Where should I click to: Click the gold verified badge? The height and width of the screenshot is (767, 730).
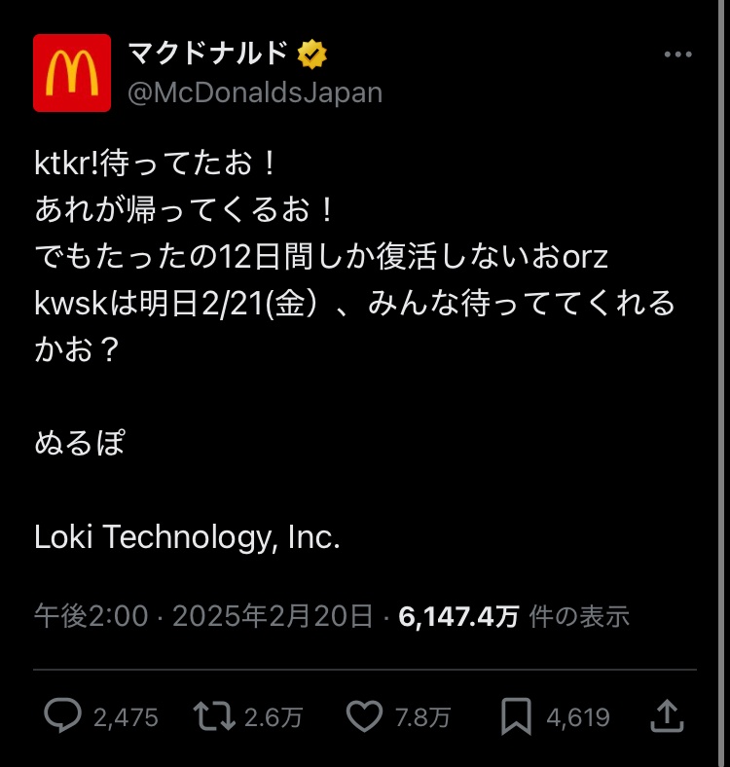tap(312, 54)
